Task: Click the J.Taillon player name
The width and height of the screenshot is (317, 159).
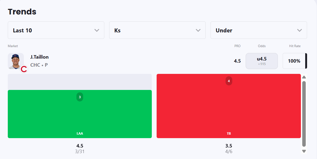Action: click(39, 57)
